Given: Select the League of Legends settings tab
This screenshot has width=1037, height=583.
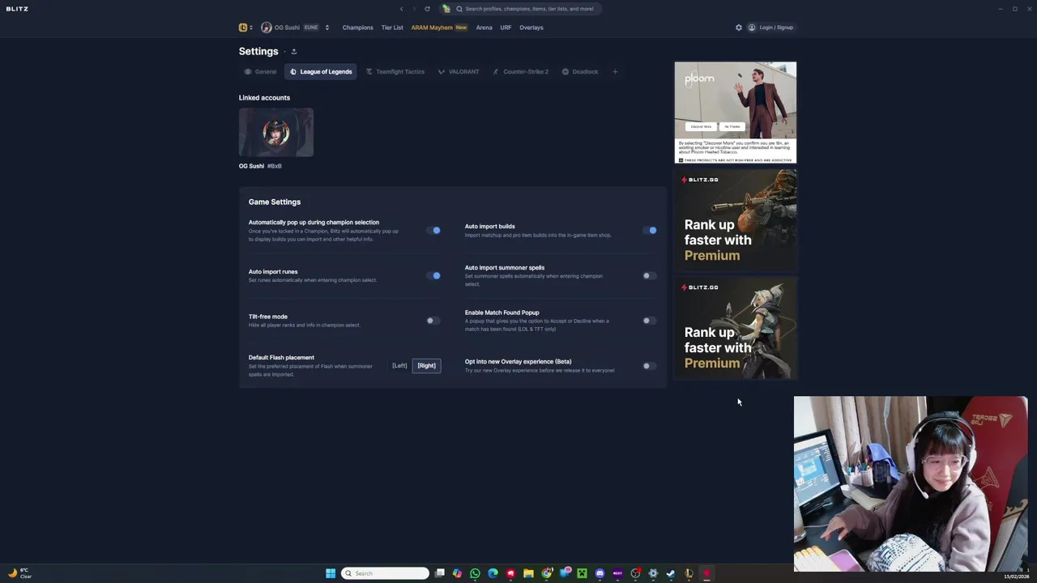Looking at the screenshot, I should [321, 72].
